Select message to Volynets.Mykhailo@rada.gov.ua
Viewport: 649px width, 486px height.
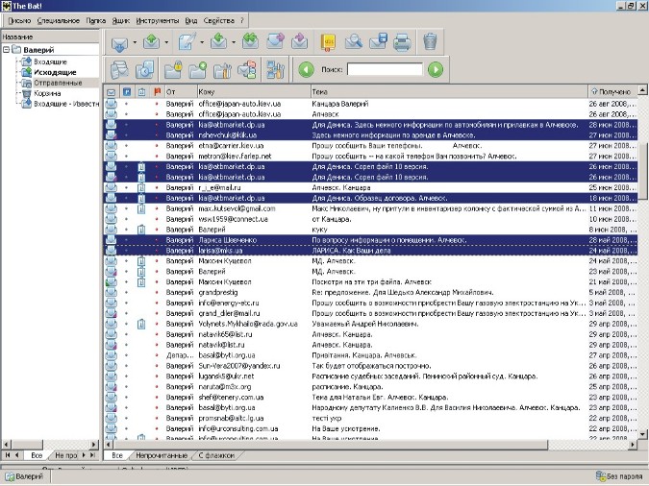370,324
